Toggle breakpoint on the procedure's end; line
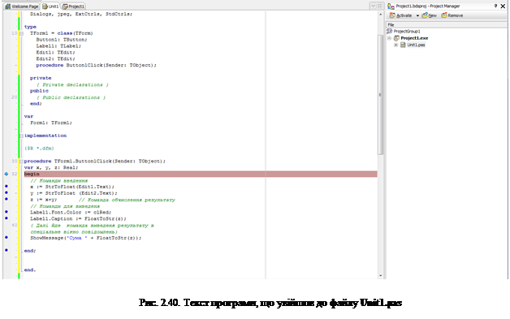510x319 pixels. 6,250
